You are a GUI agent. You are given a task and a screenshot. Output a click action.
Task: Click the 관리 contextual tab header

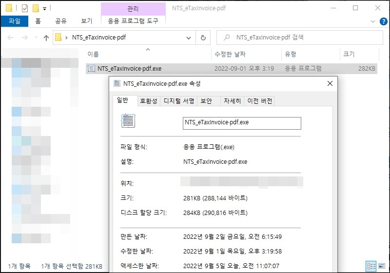133,9
